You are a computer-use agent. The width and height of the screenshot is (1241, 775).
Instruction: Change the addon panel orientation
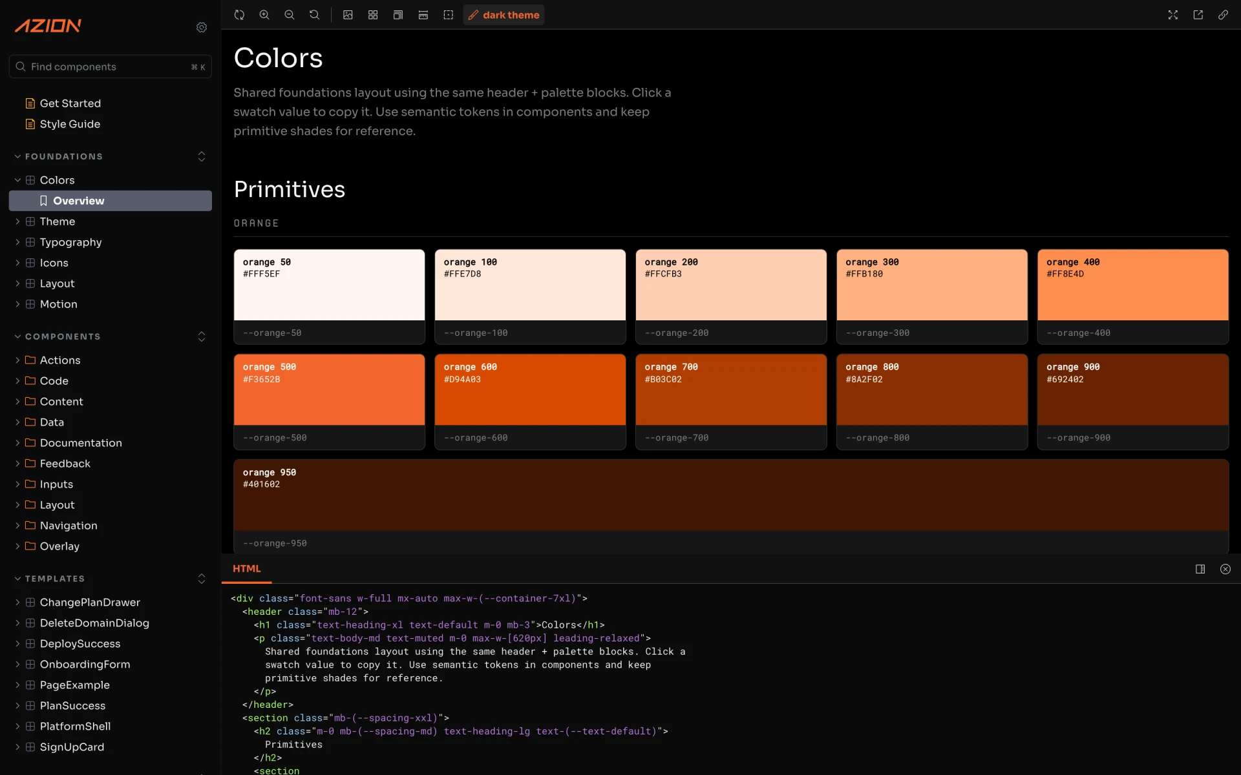coord(1200,569)
